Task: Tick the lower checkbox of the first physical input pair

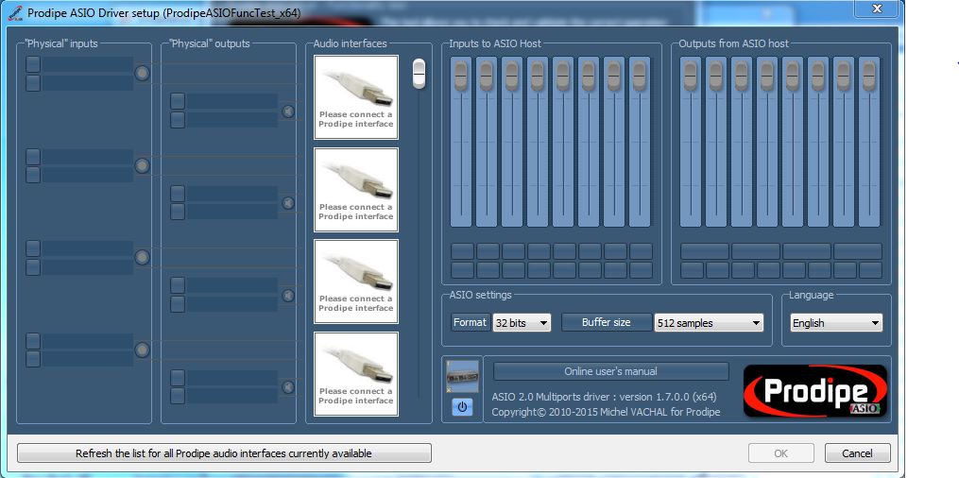Action: tap(33, 83)
